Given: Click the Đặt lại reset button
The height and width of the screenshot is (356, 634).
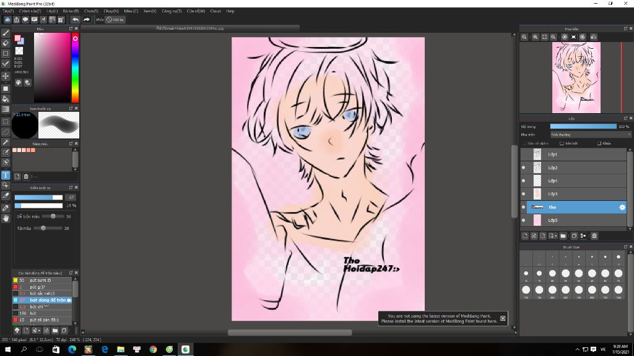Looking at the screenshot, I should (x=116, y=19).
